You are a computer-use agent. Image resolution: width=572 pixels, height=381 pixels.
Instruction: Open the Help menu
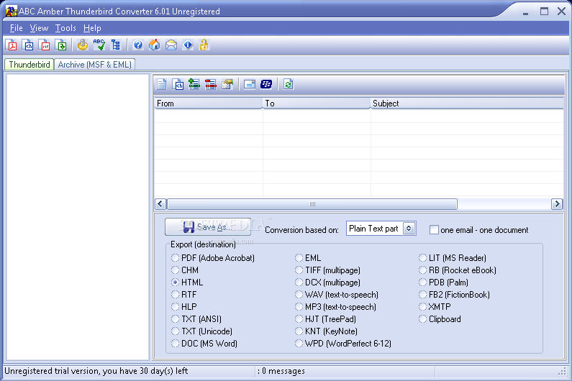pyautogui.click(x=92, y=28)
